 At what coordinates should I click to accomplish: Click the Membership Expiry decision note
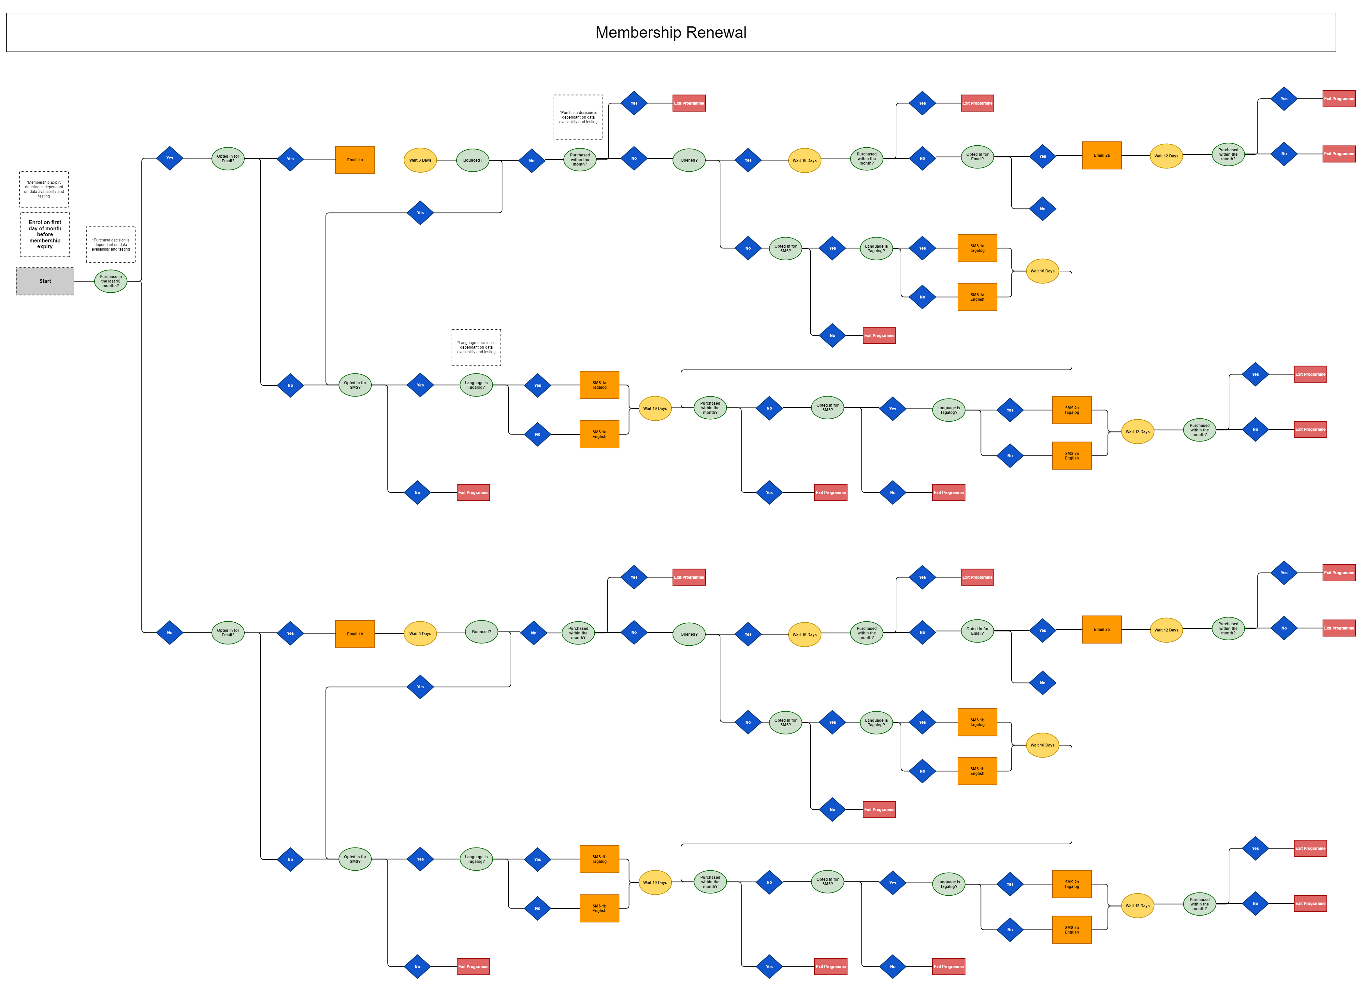point(44,189)
